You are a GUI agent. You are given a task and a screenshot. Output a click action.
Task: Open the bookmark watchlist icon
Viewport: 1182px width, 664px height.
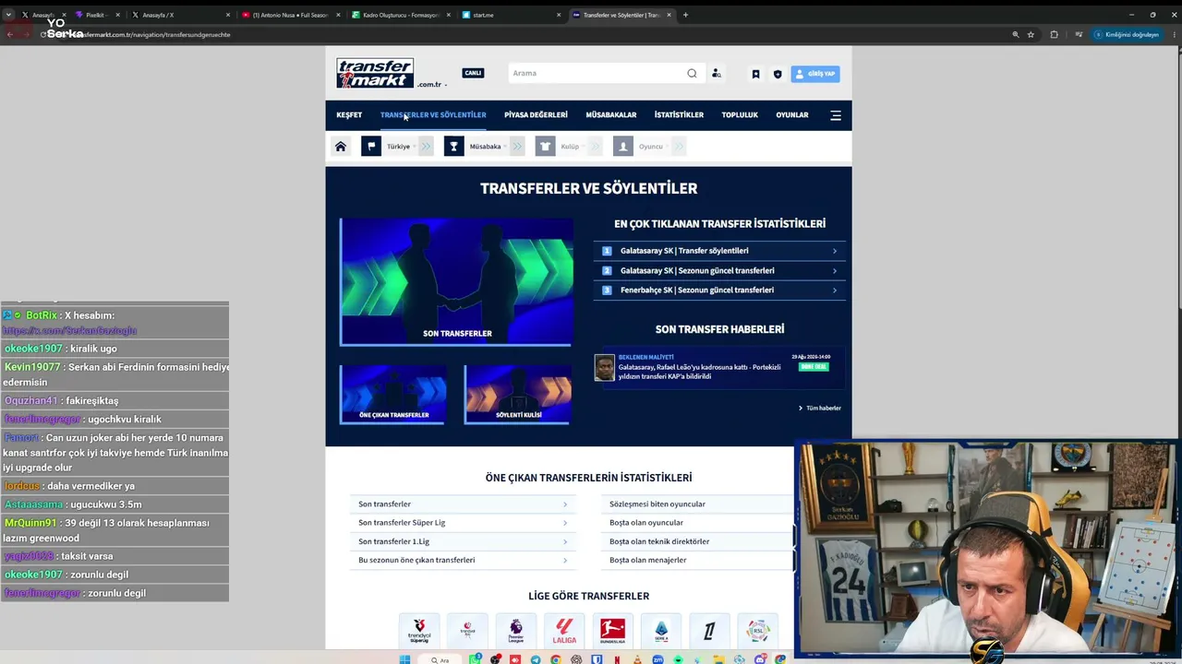tap(755, 74)
